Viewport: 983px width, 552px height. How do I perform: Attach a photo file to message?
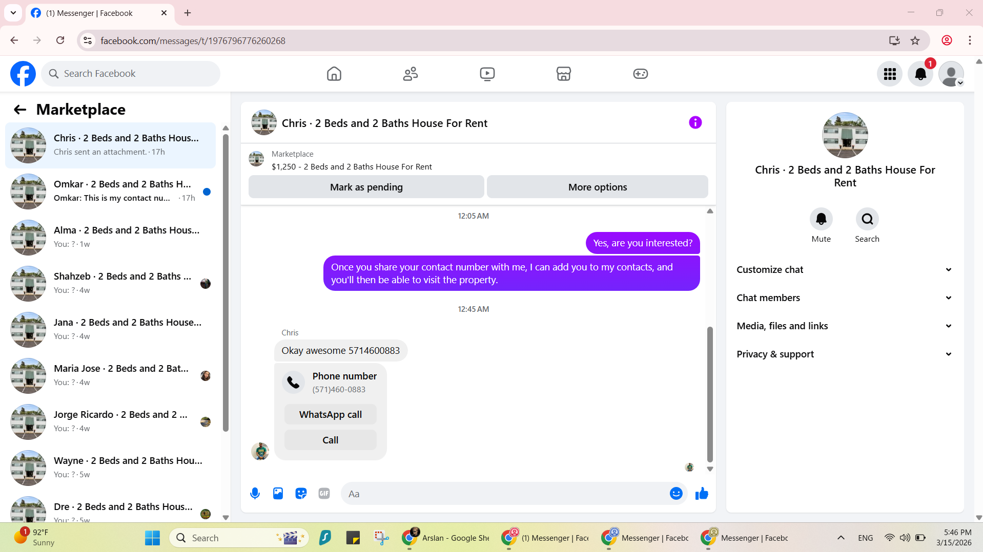click(x=278, y=494)
